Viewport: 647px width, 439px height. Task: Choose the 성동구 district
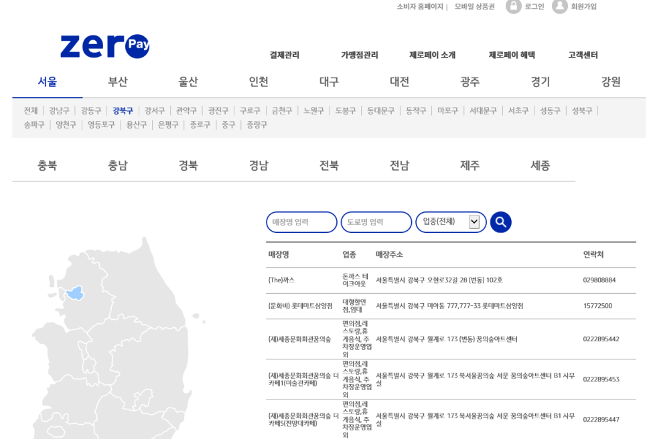point(550,110)
